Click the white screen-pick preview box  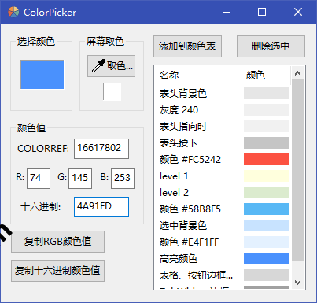coord(112,91)
